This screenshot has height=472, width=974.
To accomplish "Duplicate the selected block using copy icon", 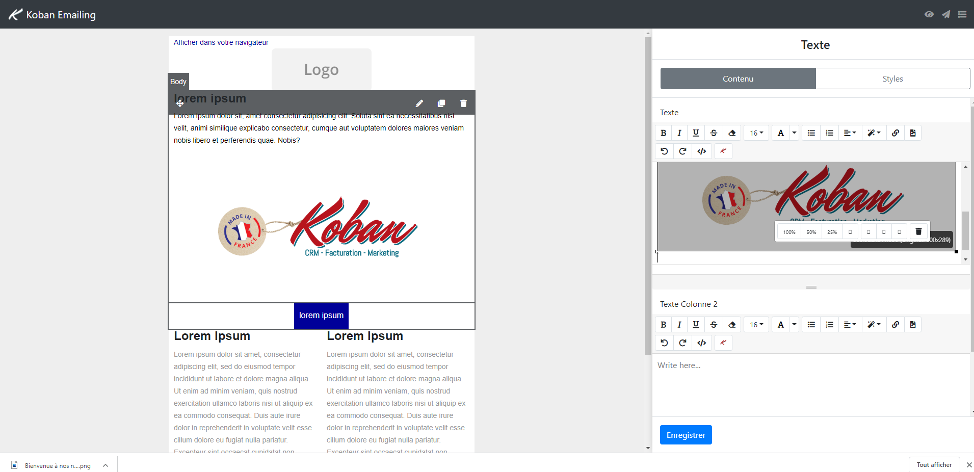I will 441,103.
